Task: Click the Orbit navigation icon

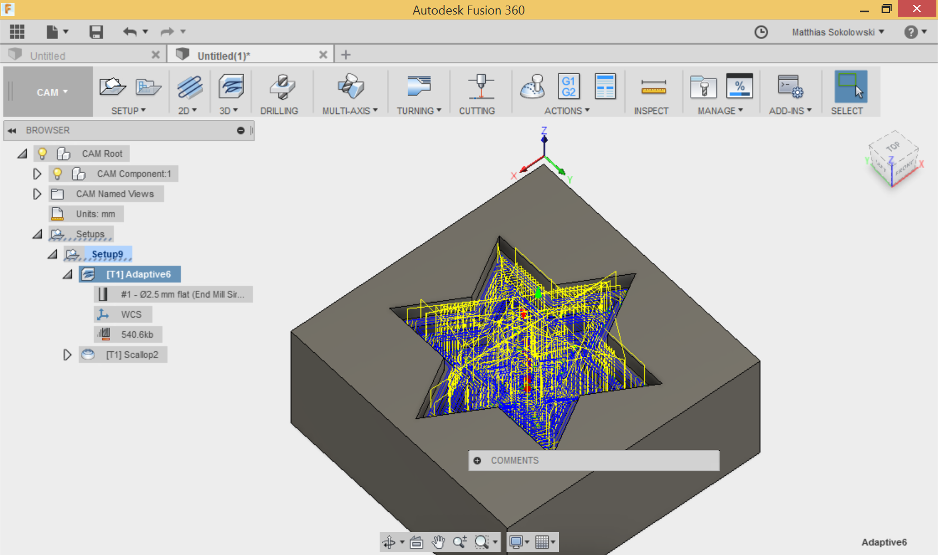Action: [x=389, y=542]
